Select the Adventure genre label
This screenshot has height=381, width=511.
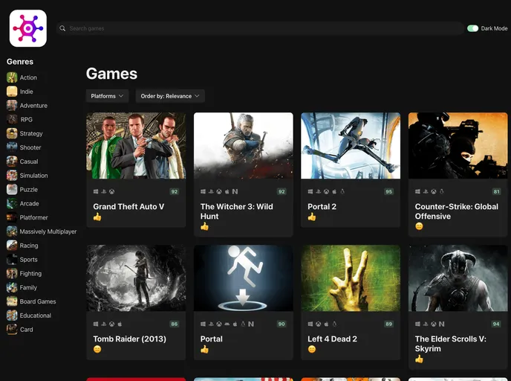click(33, 106)
